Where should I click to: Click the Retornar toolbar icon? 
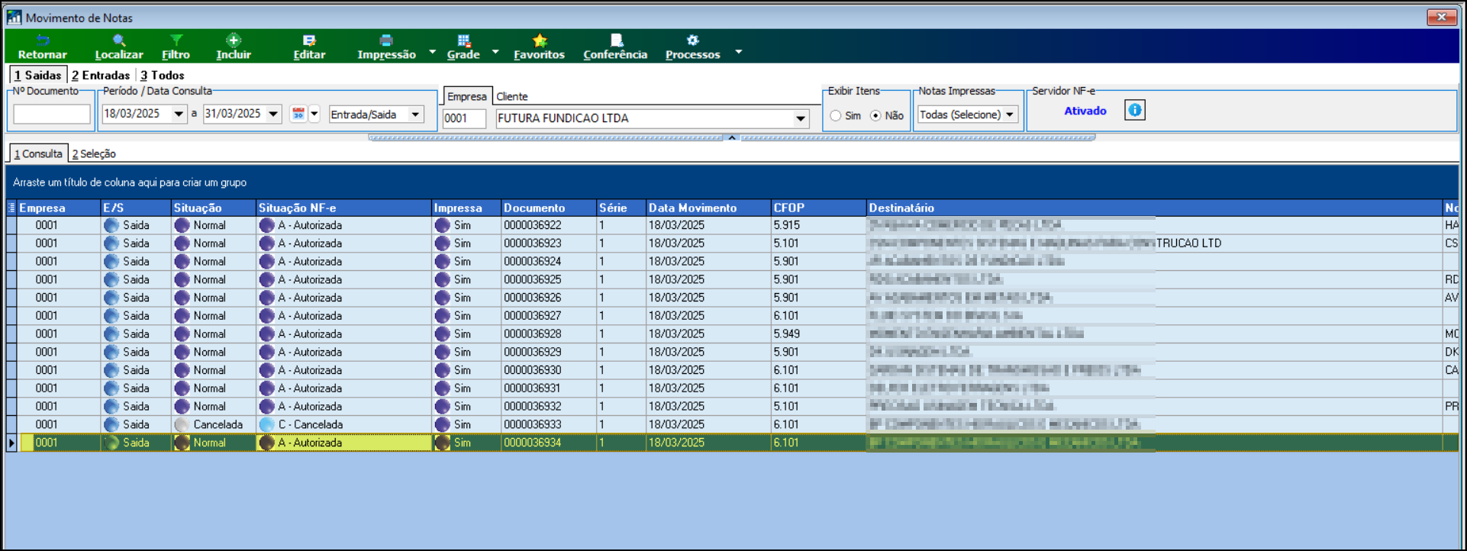point(43,40)
